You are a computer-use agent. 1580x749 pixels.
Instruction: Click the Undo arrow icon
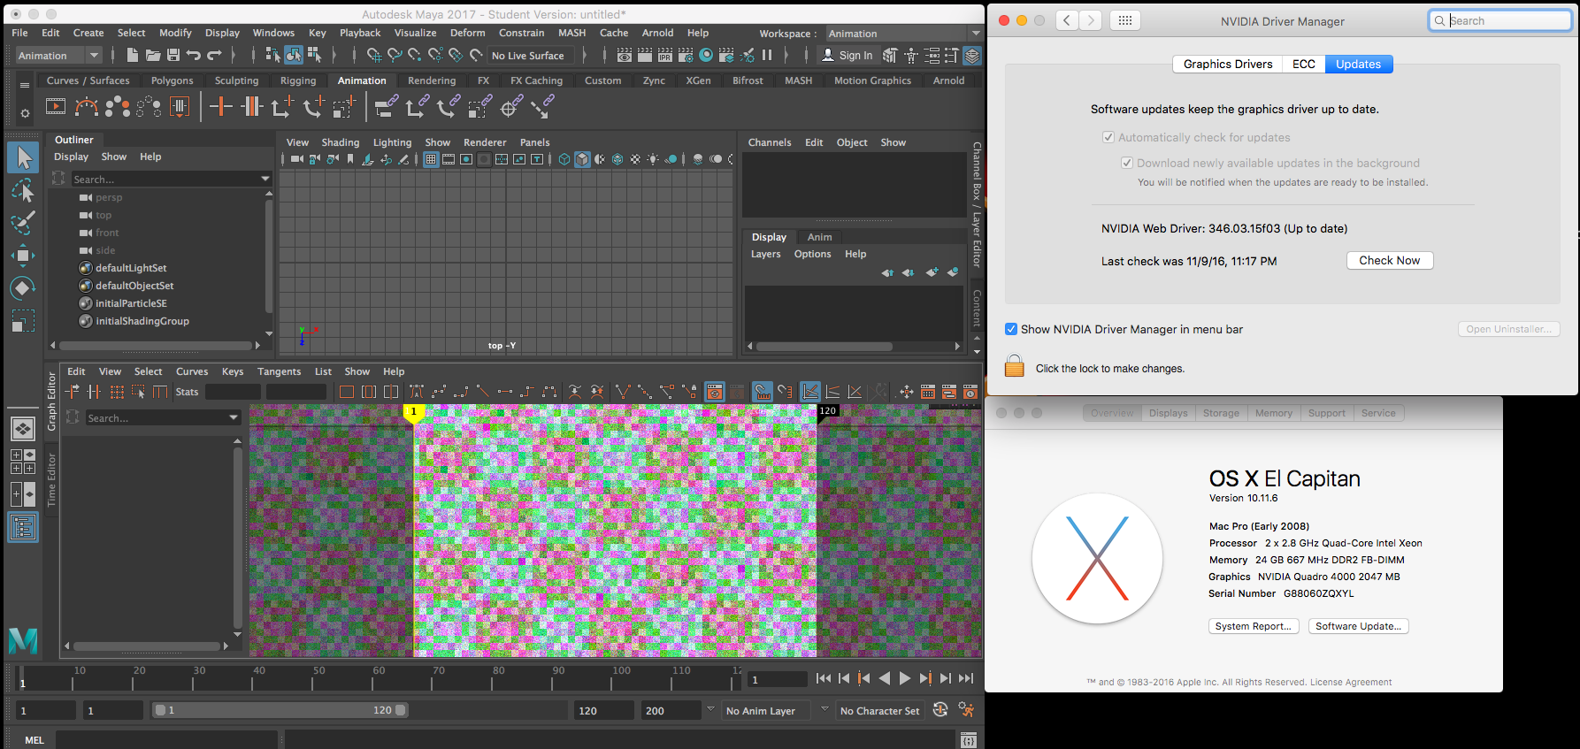point(194,56)
